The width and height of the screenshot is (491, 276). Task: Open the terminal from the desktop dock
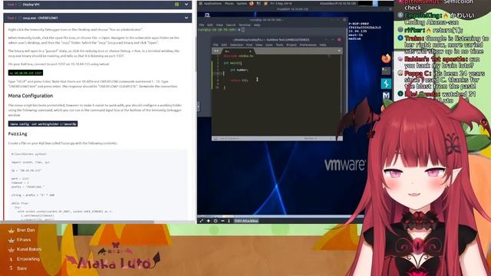pyautogui.click(x=386, y=71)
